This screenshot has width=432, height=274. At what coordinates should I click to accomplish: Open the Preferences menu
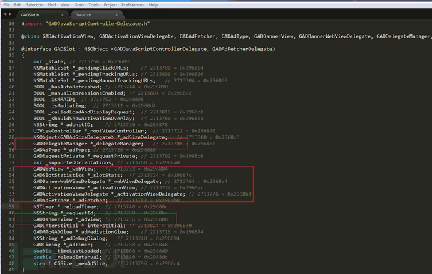[x=133, y=5]
